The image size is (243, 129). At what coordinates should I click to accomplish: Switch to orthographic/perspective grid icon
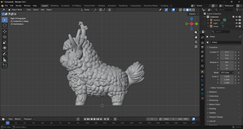(x=196, y=47)
